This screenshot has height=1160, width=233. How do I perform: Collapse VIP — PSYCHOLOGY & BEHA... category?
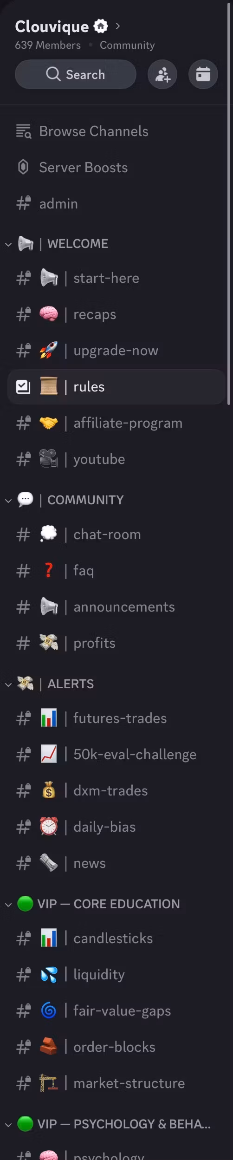pos(8,1124)
